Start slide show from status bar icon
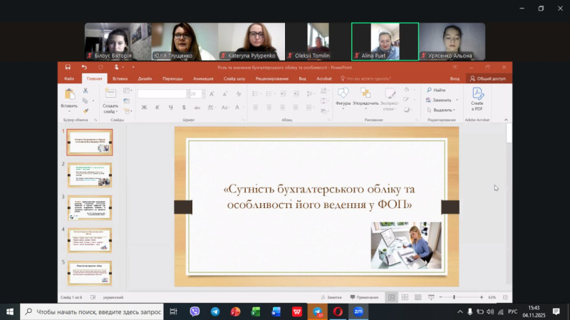Image resolution: width=570 pixels, height=320 pixels. click(431, 296)
